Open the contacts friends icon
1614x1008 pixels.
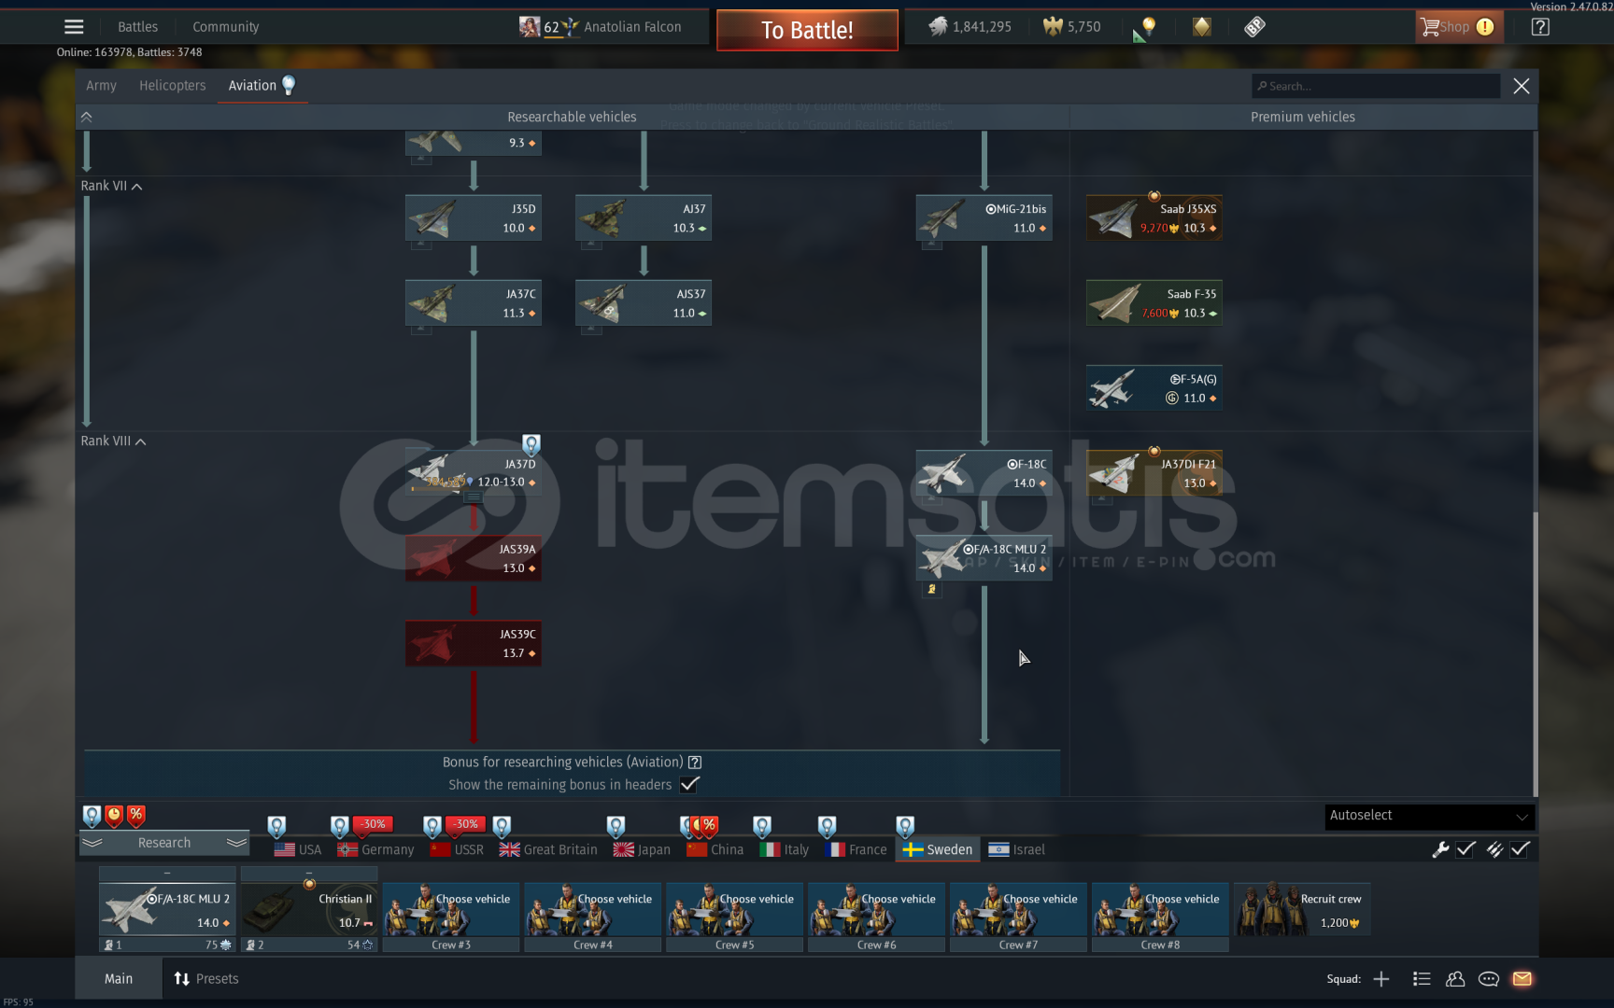[1455, 978]
